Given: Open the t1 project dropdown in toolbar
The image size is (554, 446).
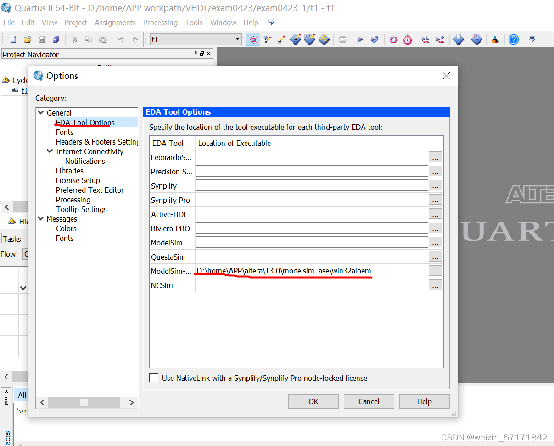Looking at the screenshot, I should pos(238,39).
